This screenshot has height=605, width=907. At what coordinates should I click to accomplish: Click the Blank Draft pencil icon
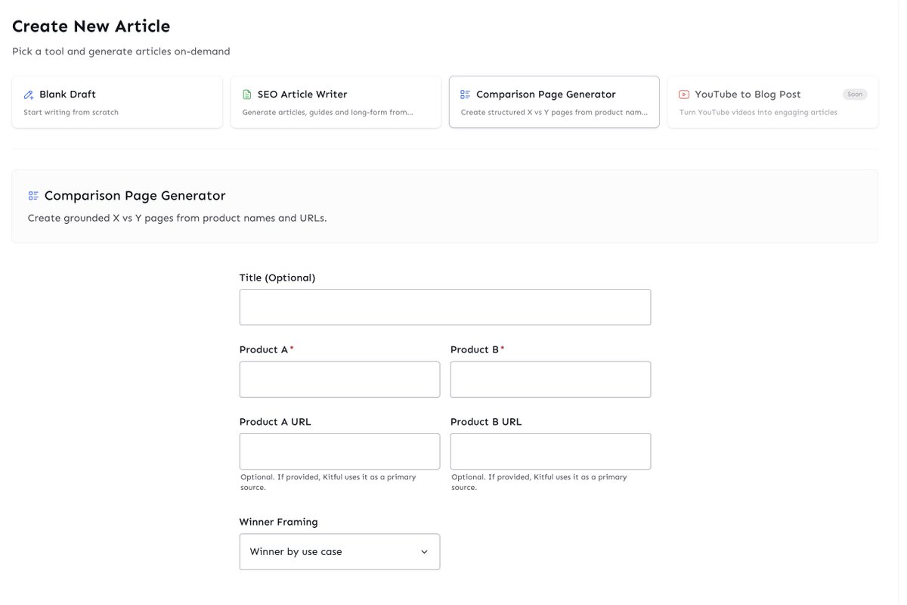(29, 95)
